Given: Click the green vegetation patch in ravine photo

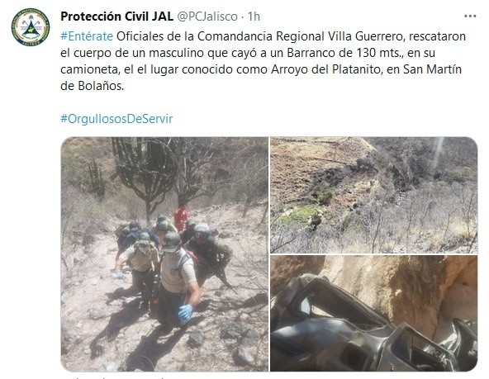Looking at the screenshot, I should [x=298, y=215].
